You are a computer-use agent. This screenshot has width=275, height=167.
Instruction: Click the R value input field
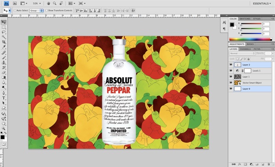point(266,24)
